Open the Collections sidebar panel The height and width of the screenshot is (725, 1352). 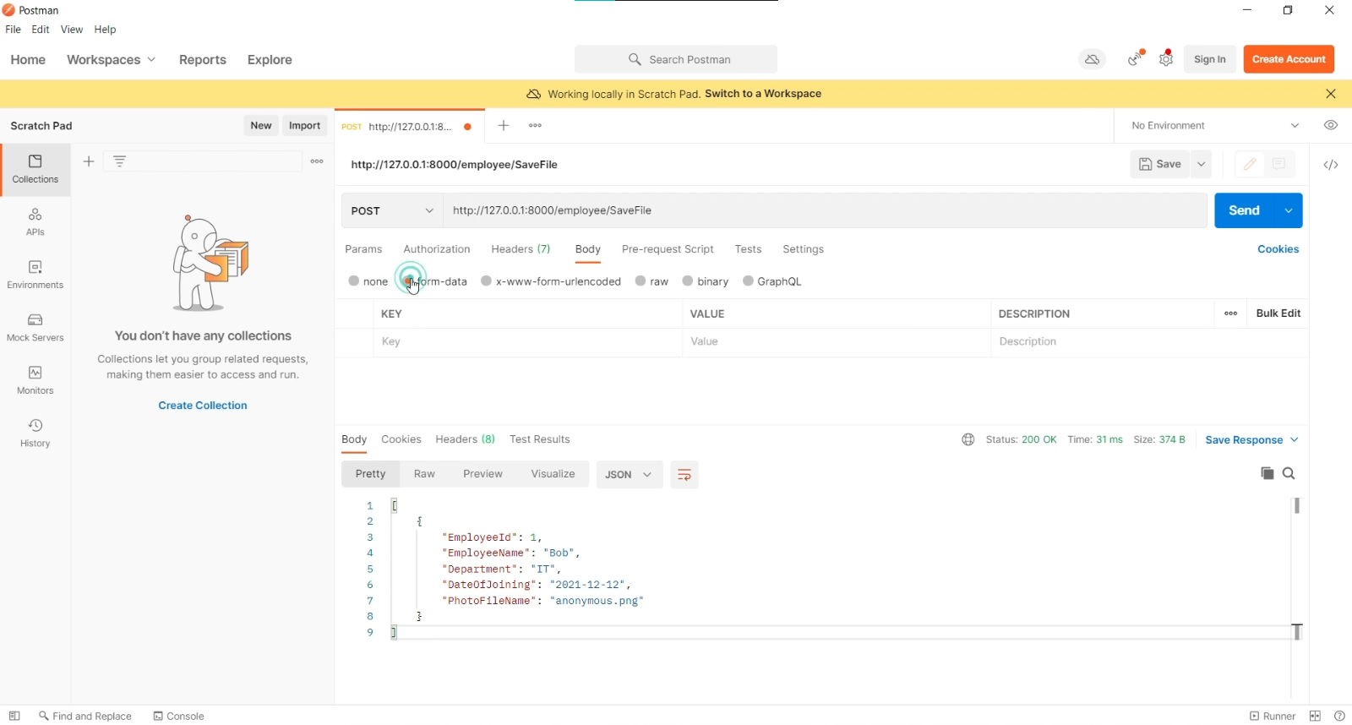coord(35,170)
